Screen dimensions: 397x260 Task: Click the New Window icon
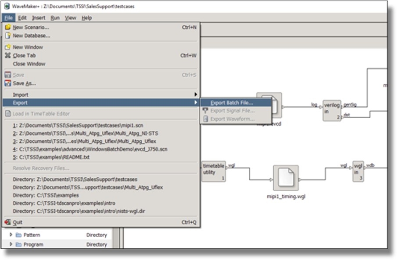pos(8,47)
